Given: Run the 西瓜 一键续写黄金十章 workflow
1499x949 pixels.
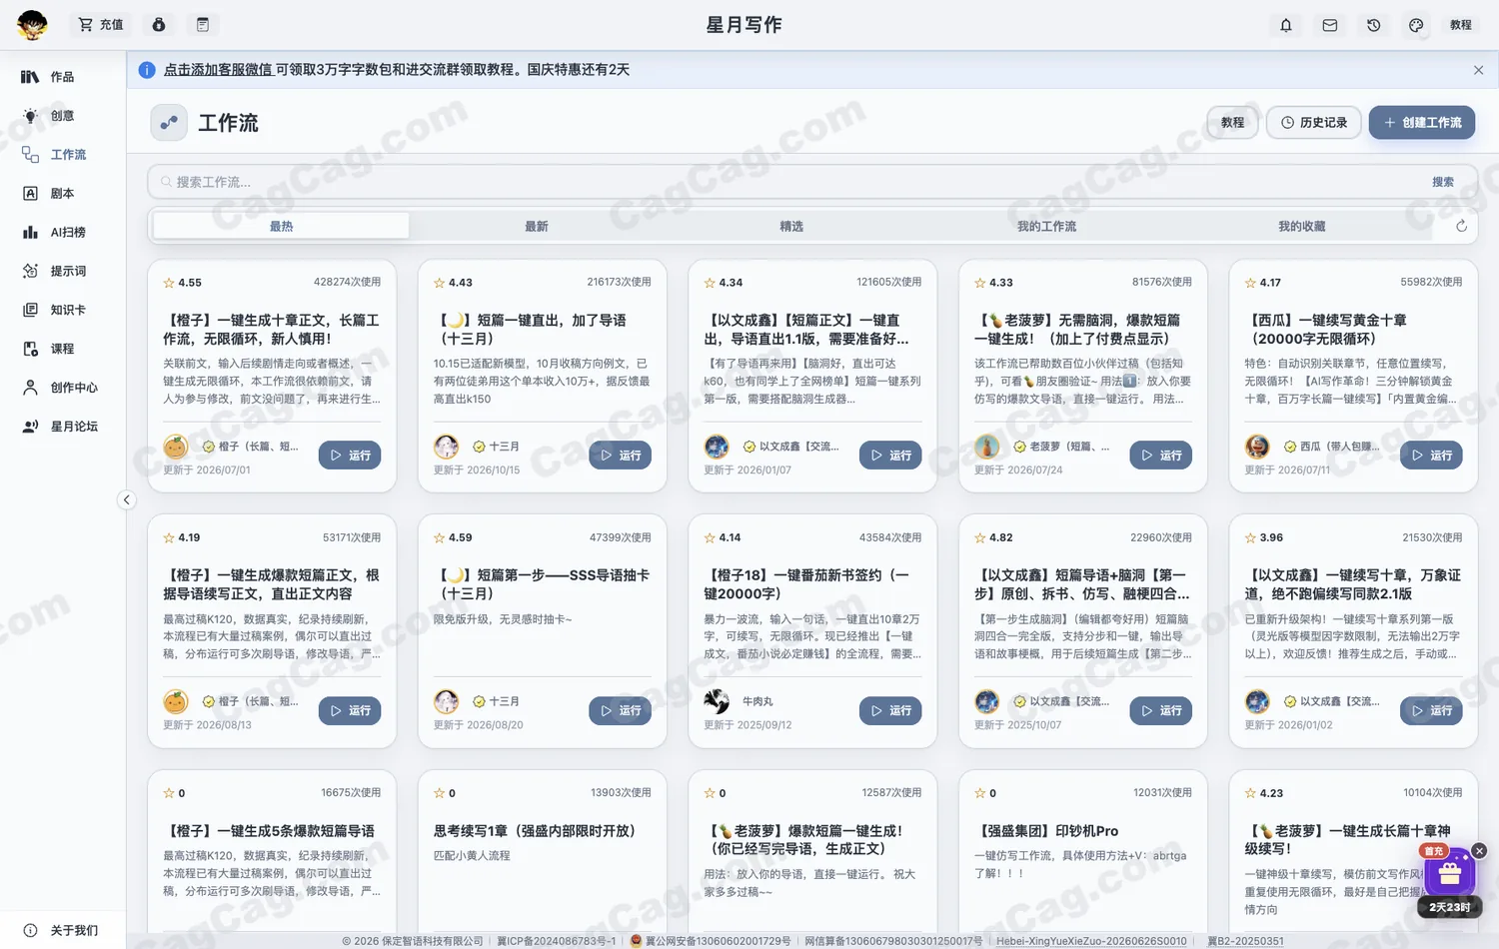Looking at the screenshot, I should click(1431, 456).
